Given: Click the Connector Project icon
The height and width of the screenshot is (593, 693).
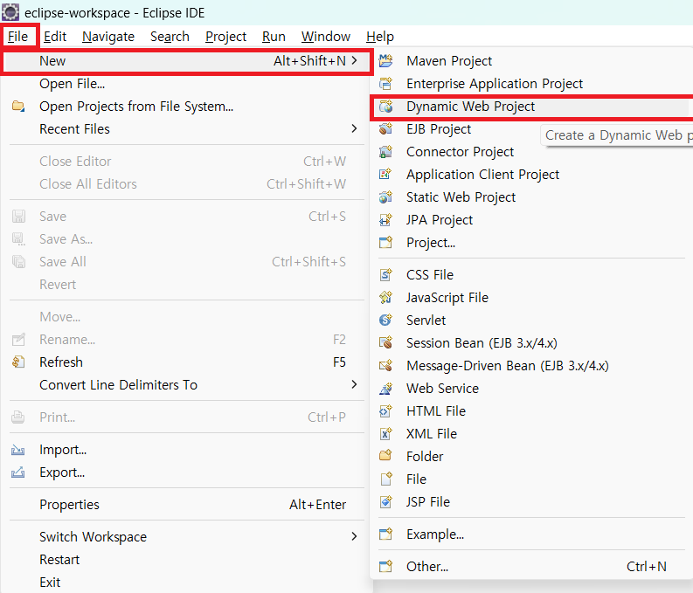Looking at the screenshot, I should pos(386,152).
